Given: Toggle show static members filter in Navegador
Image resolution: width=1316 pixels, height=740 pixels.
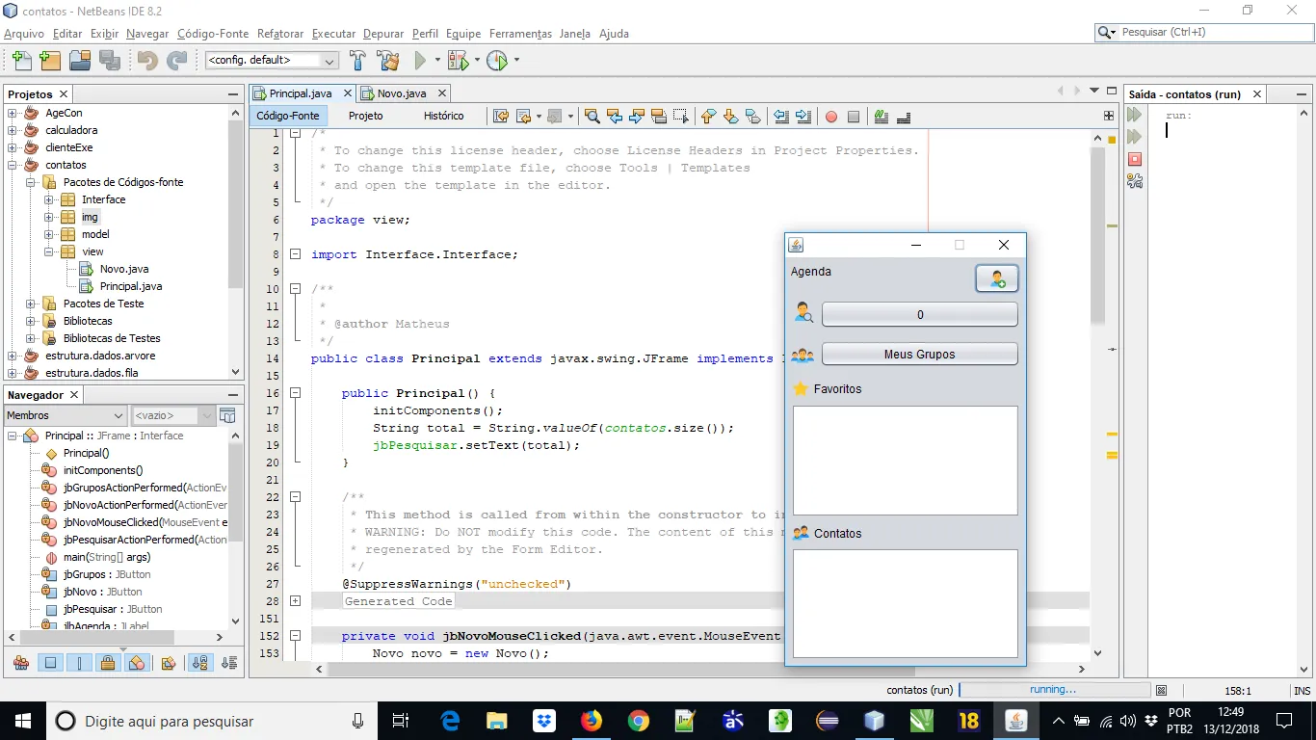Looking at the screenshot, I should coord(79,663).
